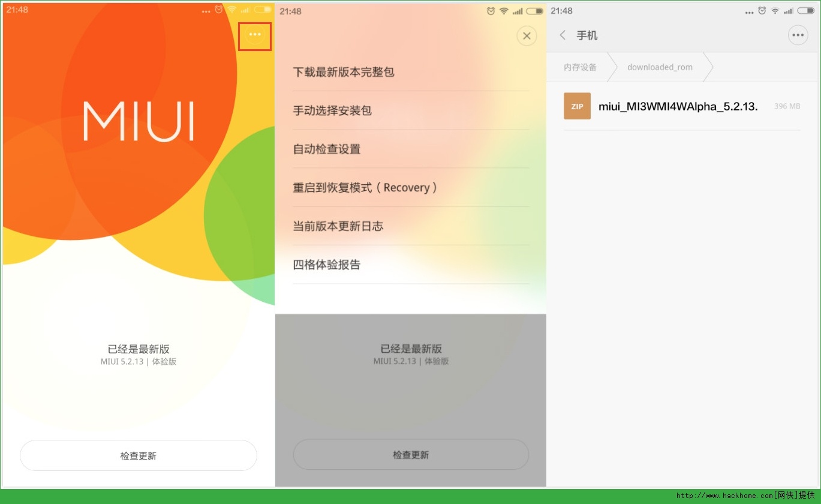
Task: Tap alarm clock icon in menu screen status bar
Action: pos(491,11)
